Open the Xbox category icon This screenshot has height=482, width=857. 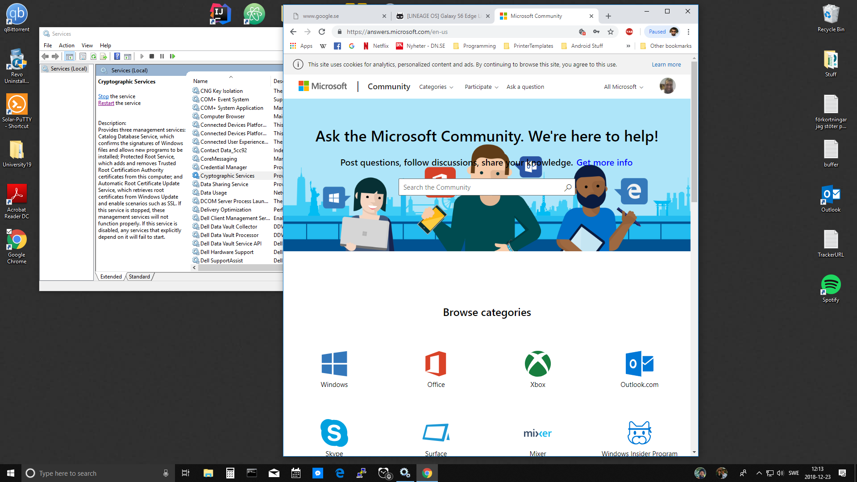tap(537, 364)
